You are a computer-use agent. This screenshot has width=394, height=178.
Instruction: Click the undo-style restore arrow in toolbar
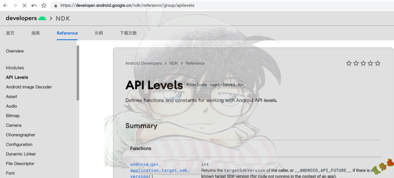click(x=34, y=5)
